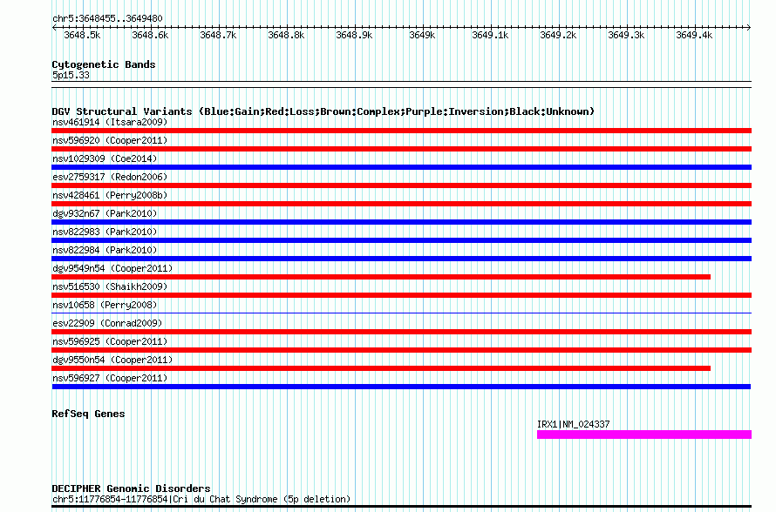Click the blue bar under nsv822984
Image resolution: width=776 pixels, height=512 pixels.
tap(401, 259)
